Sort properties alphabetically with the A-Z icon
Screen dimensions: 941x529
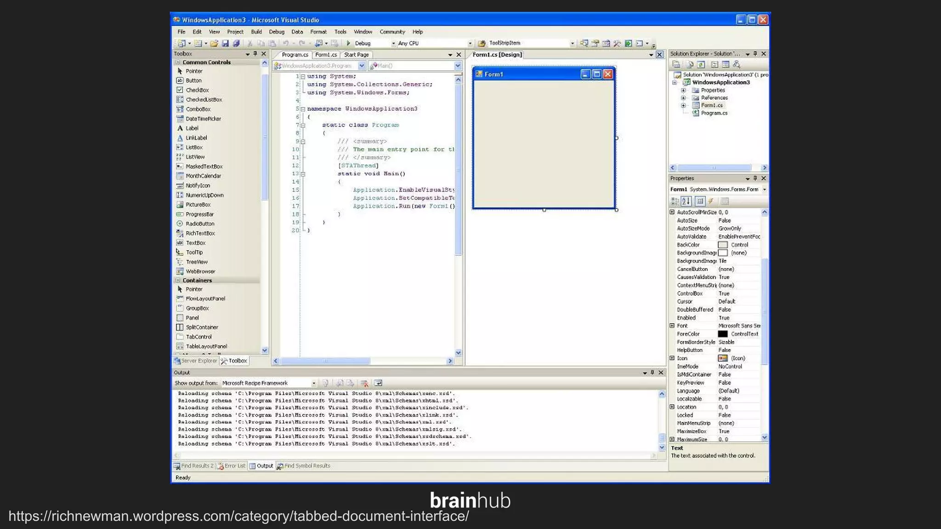pos(686,201)
